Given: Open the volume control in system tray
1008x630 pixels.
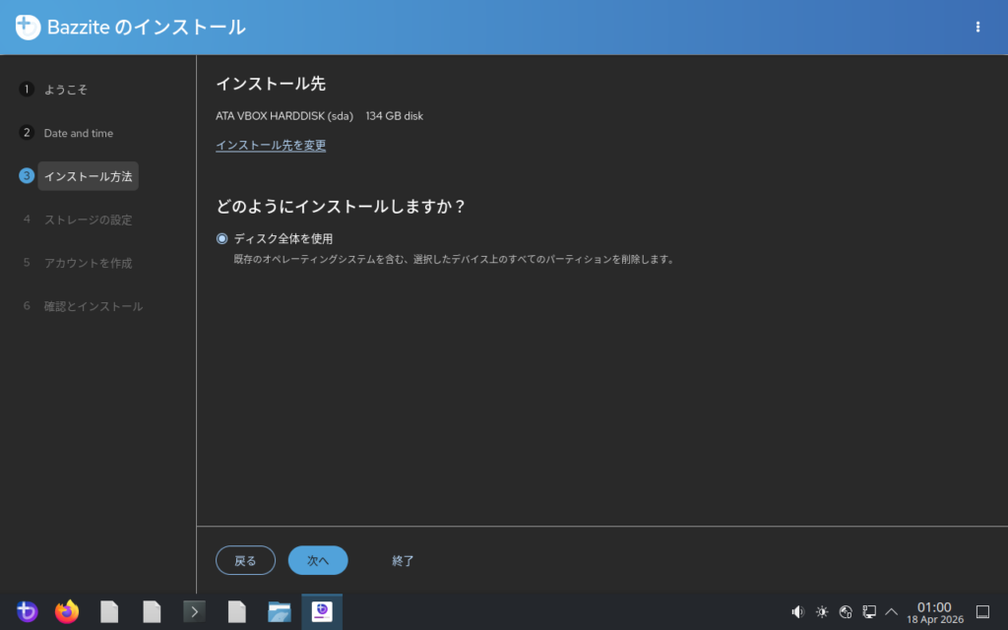Looking at the screenshot, I should [x=798, y=611].
